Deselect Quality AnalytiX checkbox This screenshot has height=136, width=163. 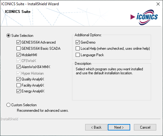tap(18, 79)
